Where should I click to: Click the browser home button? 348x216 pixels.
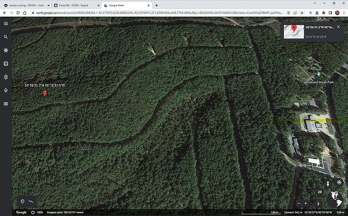point(25,13)
